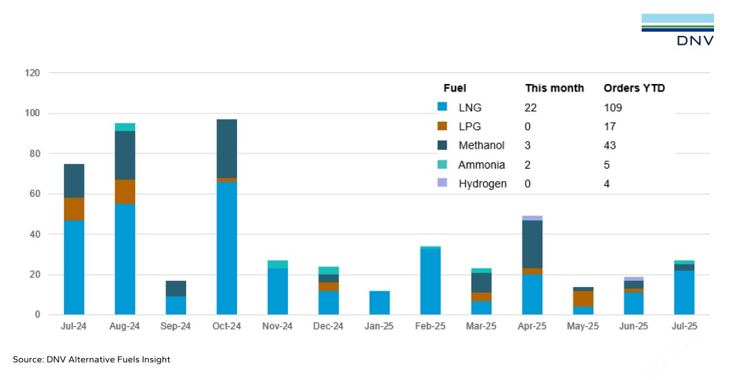Viewport: 734px width, 380px height.
Task: Click the Methanol segment of Sep-24 bar
Action: [176, 289]
